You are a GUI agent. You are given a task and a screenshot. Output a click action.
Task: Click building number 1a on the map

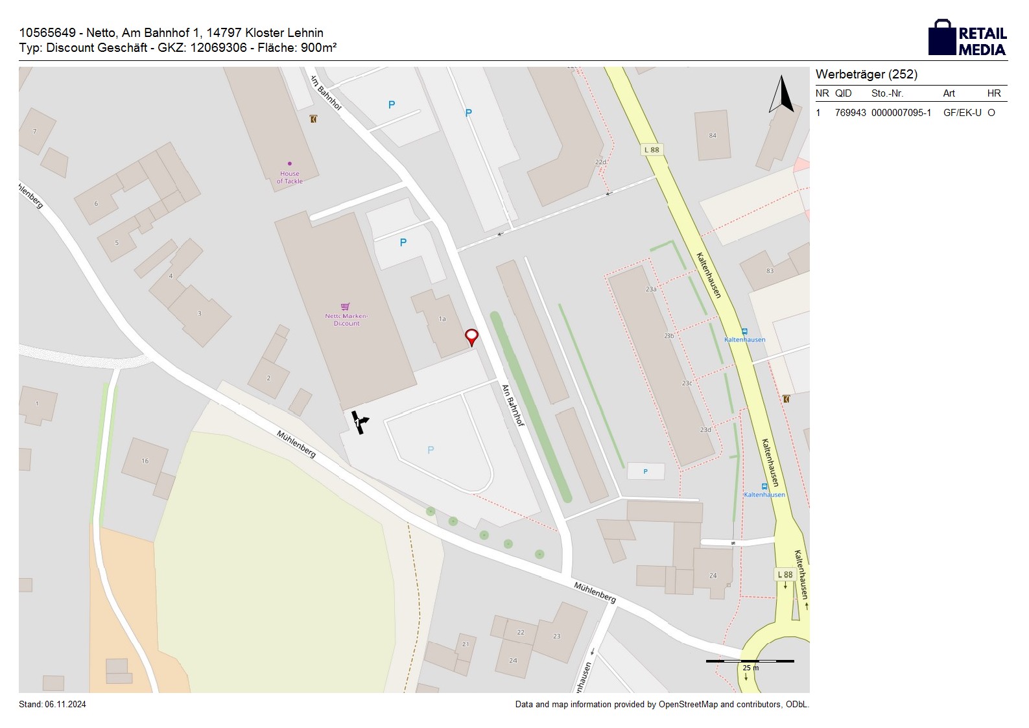[x=442, y=319]
